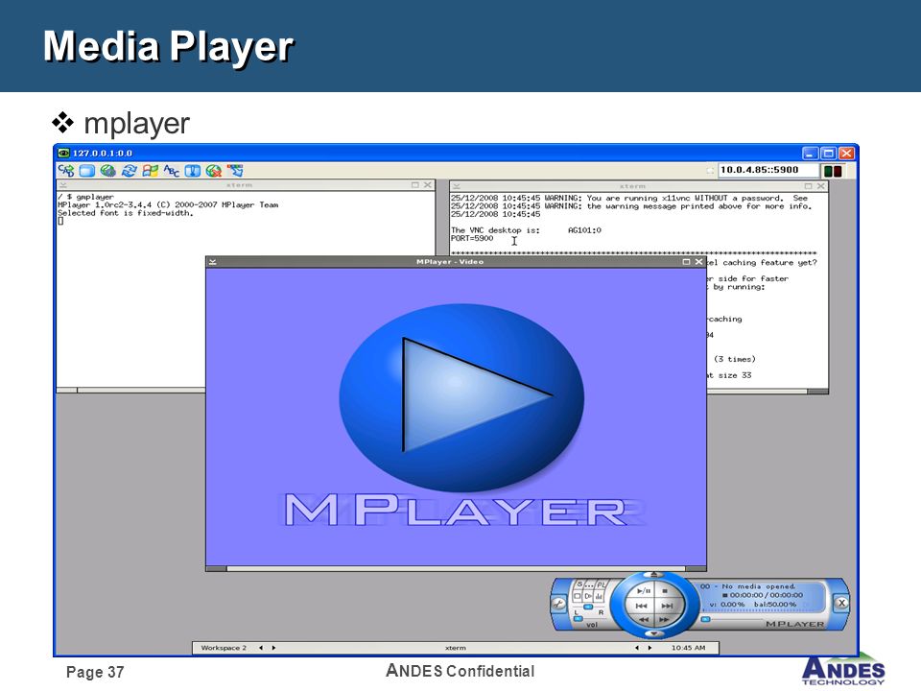The height and width of the screenshot is (691, 921).
Task: Maximize the MPlayer - Video window
Action: pyautogui.click(x=686, y=261)
